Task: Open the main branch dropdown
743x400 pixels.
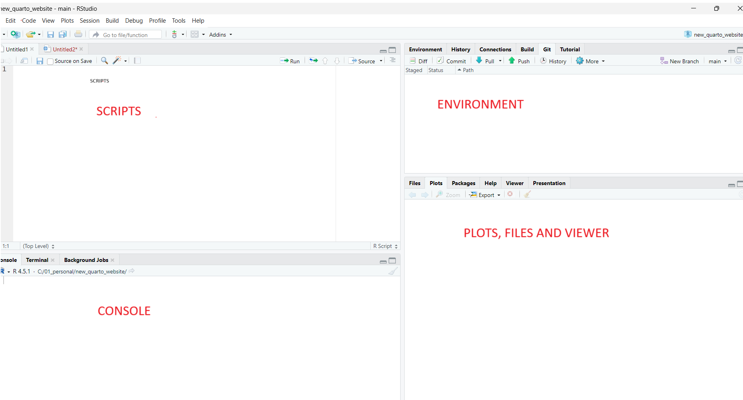Action: (717, 61)
